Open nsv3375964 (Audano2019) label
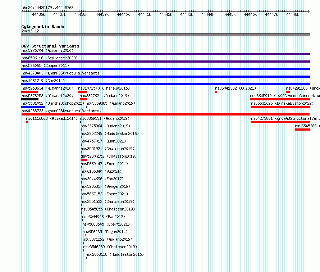Screen dimensions: 320x272 [x=105, y=126]
